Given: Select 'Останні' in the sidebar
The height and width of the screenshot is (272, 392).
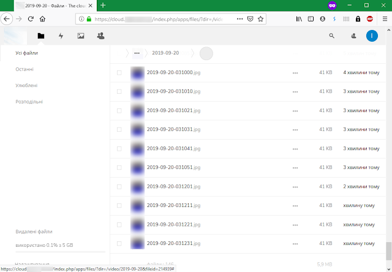Looking at the screenshot, I should point(24,69).
